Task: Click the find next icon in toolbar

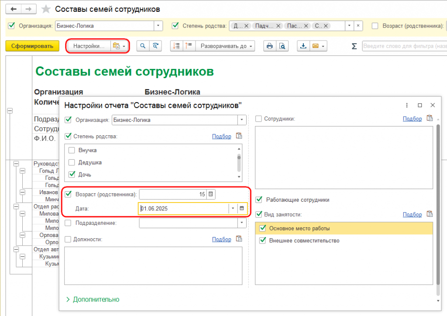Action: tap(155, 46)
